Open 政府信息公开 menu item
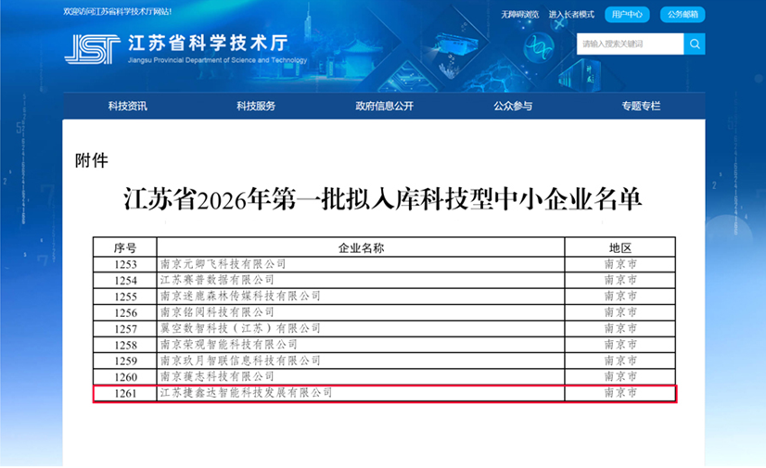The image size is (766, 468). 385,106
